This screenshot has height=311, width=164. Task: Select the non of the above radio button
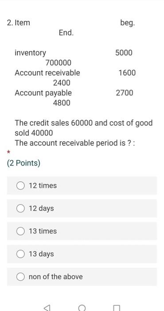[20, 277]
